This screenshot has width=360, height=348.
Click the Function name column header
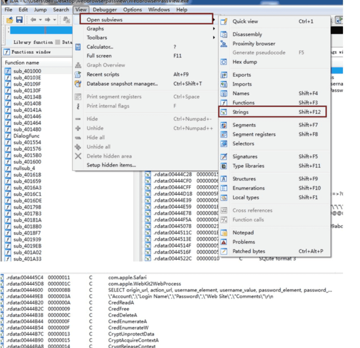pyautogui.click(x=22, y=63)
